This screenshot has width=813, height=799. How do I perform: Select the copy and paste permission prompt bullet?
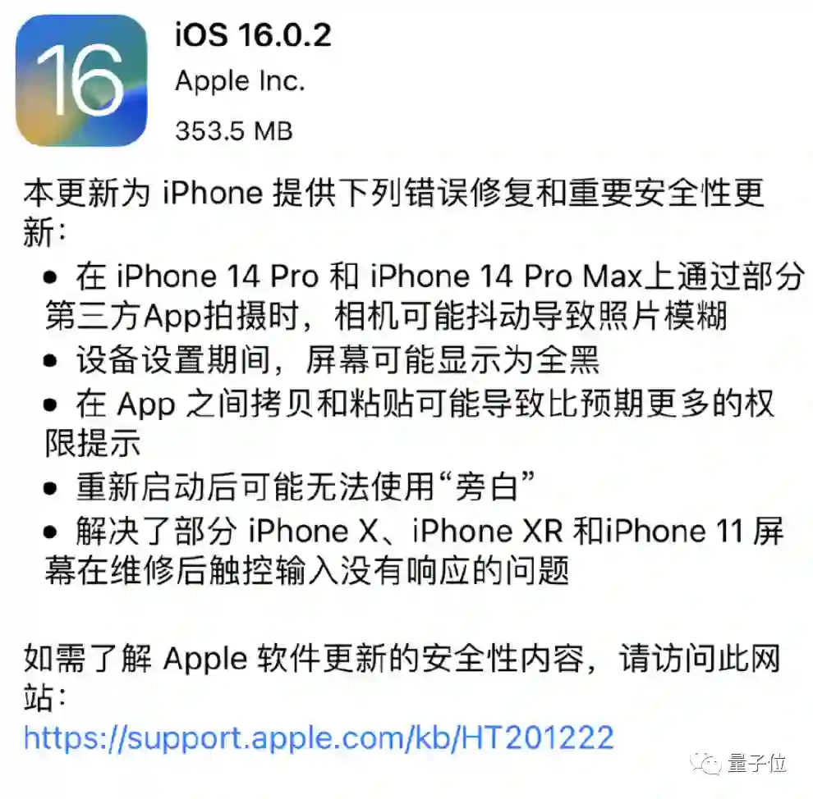pos(409,423)
